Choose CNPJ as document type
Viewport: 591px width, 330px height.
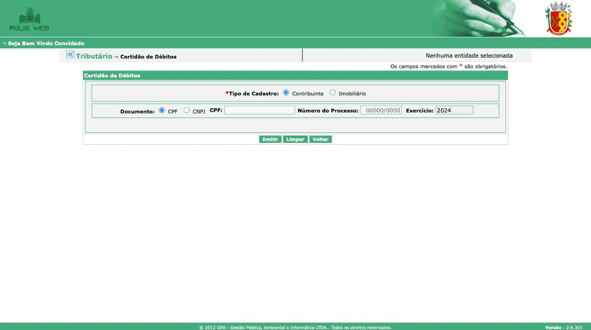click(187, 111)
